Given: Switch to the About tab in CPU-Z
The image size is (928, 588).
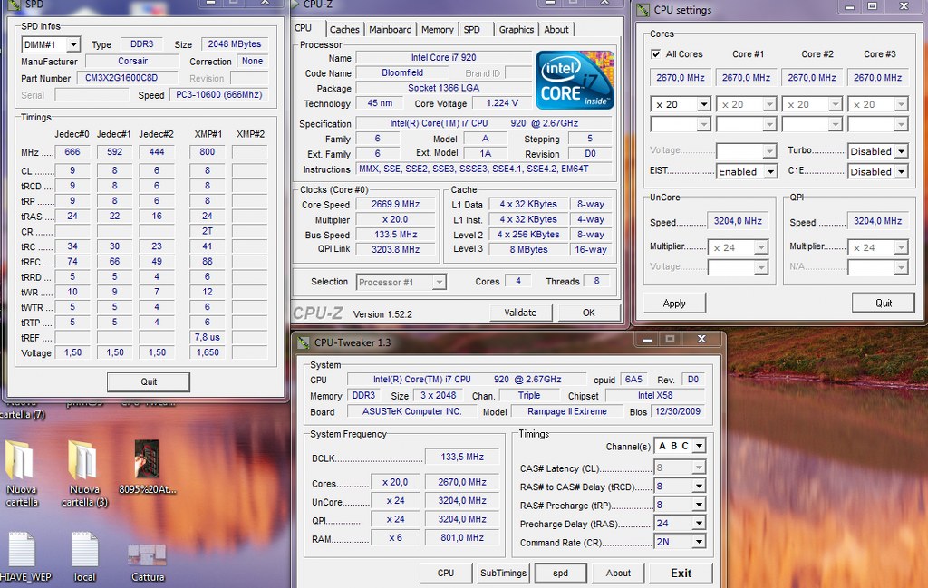Looking at the screenshot, I should pyautogui.click(x=556, y=30).
